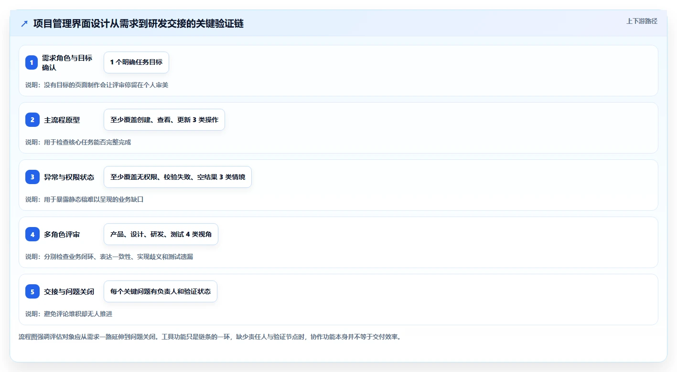The image size is (677, 372).
Task: Click the 多角色评审 step title
Action: (62, 235)
